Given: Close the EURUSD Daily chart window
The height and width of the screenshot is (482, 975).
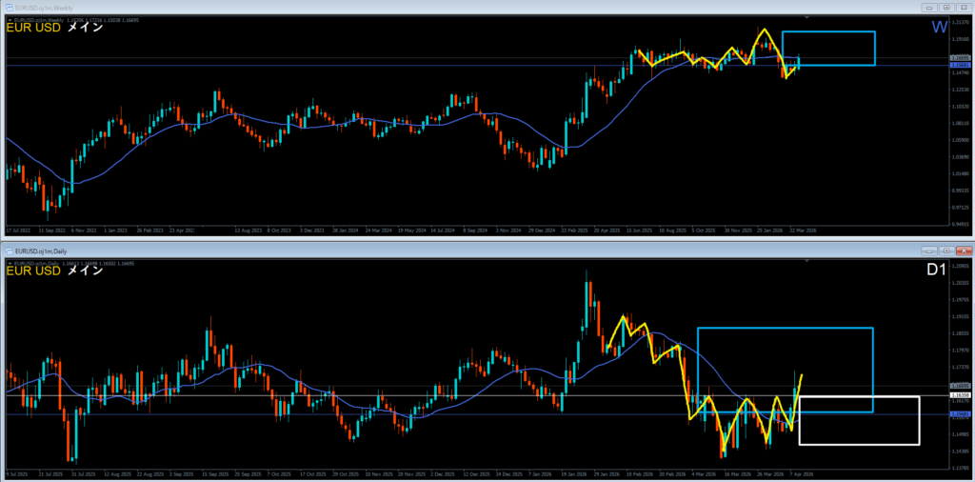Looking at the screenshot, I should (964, 251).
